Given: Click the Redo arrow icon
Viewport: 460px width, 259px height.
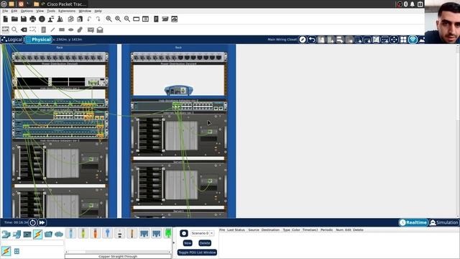Looking at the screenshot, I should (x=98, y=19).
